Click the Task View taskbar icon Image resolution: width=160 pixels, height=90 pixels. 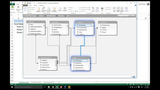(44, 87)
